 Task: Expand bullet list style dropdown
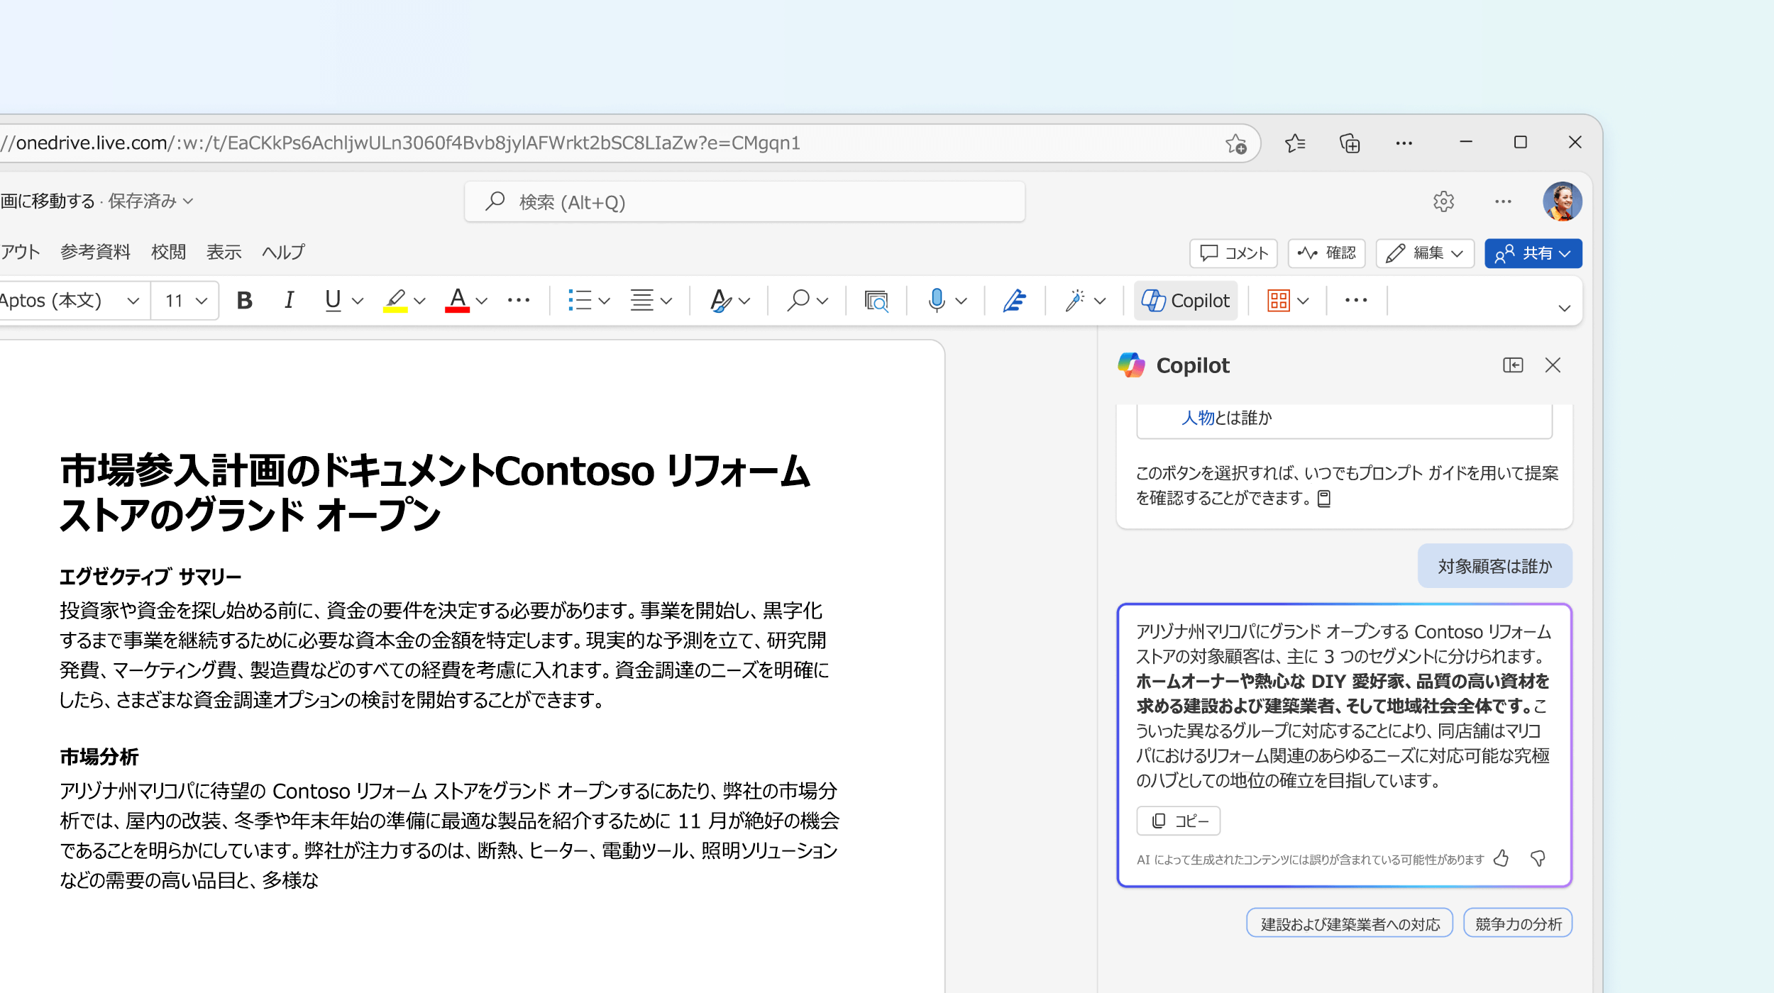pos(605,301)
